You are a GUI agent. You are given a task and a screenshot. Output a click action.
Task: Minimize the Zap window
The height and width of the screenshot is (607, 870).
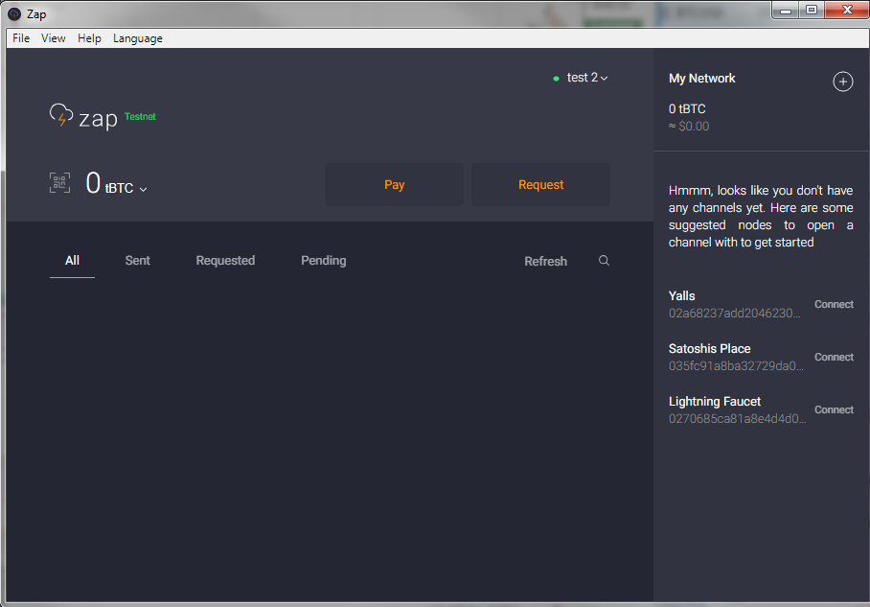[x=786, y=10]
